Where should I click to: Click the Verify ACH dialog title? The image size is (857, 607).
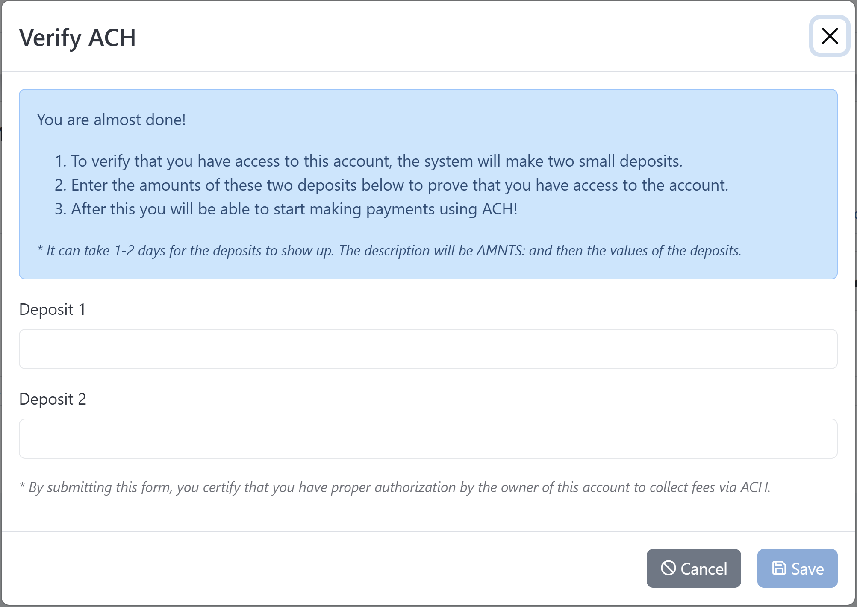(x=78, y=38)
